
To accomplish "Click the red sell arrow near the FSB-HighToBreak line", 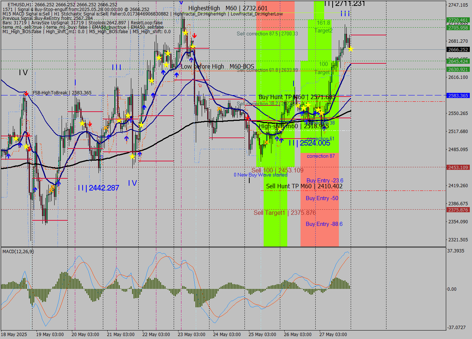I will tap(26, 93).
